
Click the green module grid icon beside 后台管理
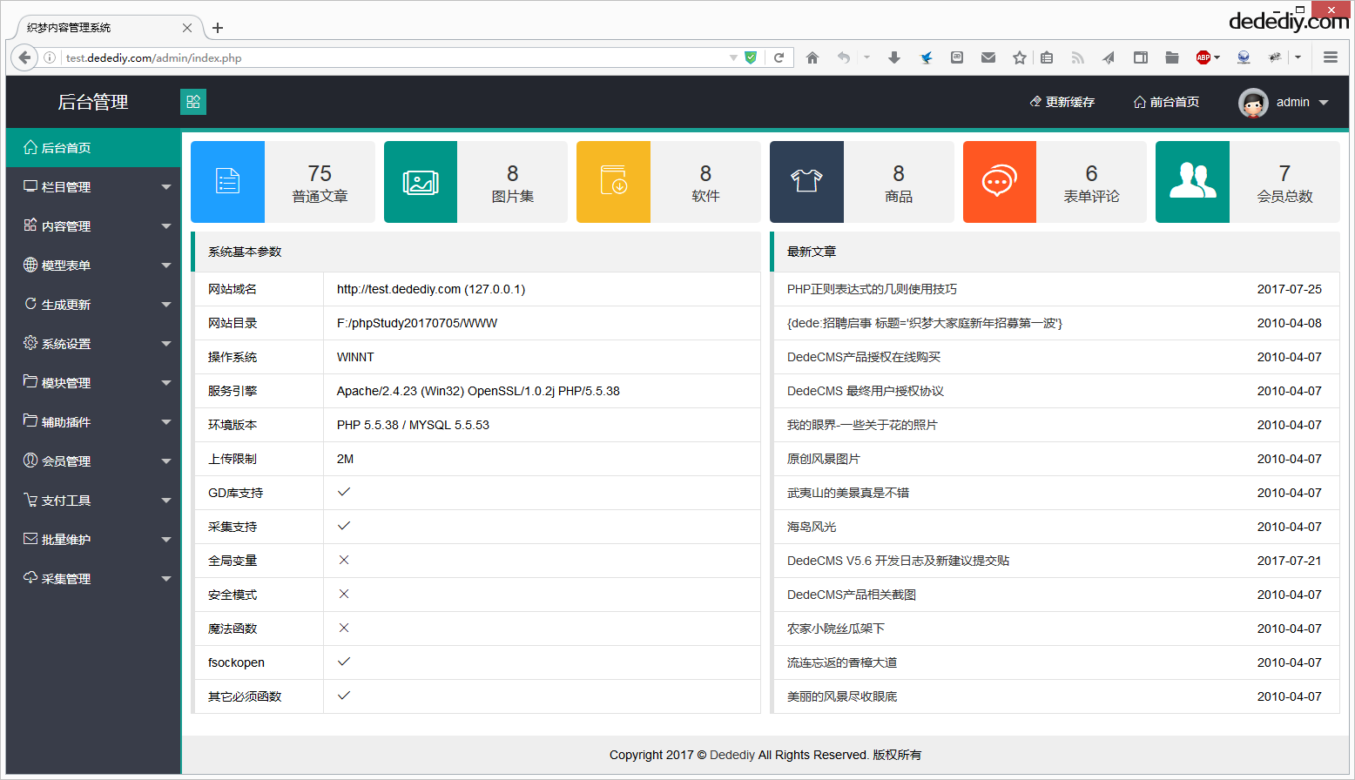192,102
